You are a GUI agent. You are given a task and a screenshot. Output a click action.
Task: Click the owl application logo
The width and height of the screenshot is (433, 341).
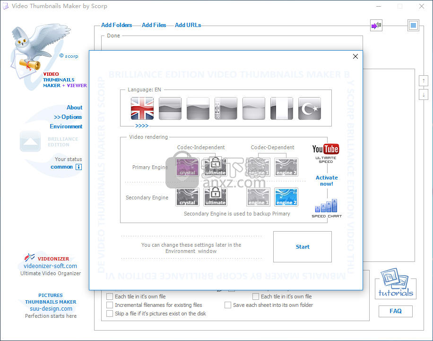[42, 51]
